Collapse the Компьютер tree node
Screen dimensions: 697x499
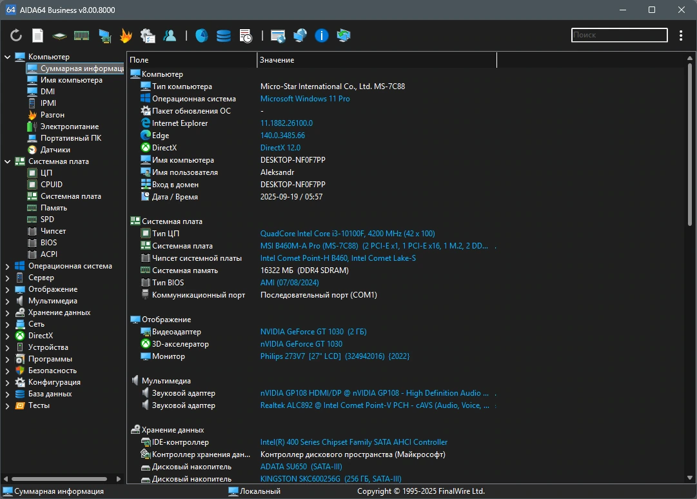coord(7,57)
